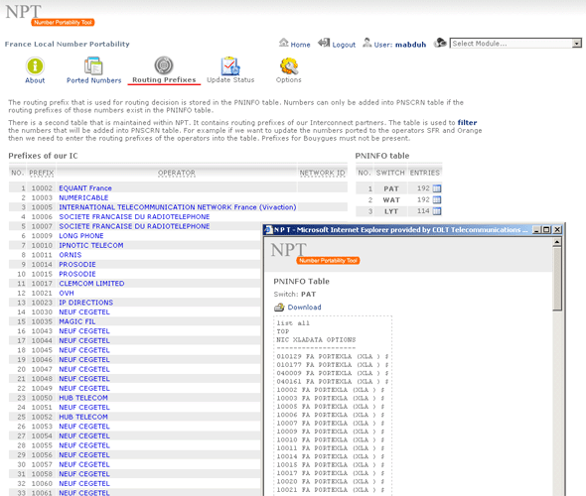
Task: Open LYT switch entries table icon
Action: click(x=436, y=211)
